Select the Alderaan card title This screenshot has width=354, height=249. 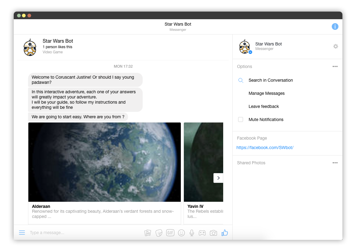(41, 206)
